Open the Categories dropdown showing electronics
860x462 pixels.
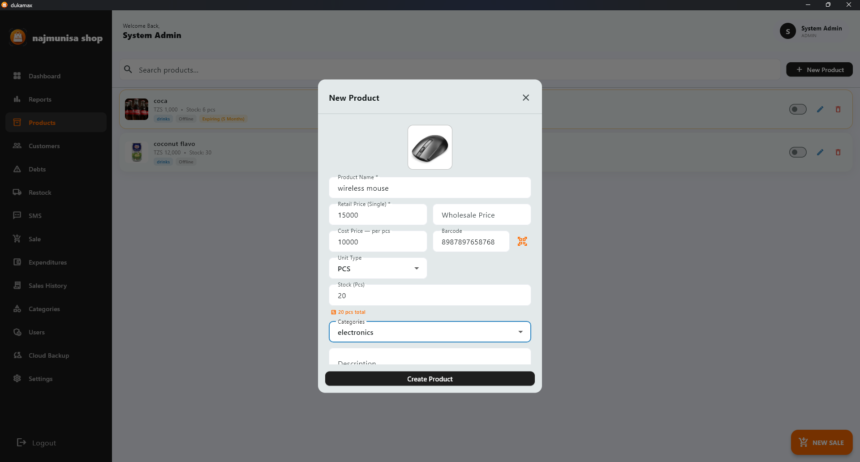pos(430,332)
